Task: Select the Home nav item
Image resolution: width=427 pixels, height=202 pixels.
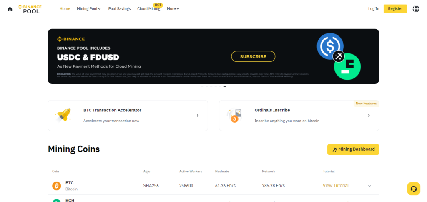Action: coord(65,9)
